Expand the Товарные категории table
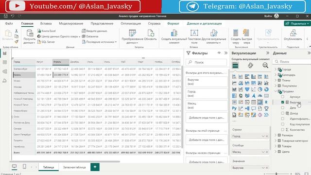Viewport: 311px width, 175px height. click(276, 140)
